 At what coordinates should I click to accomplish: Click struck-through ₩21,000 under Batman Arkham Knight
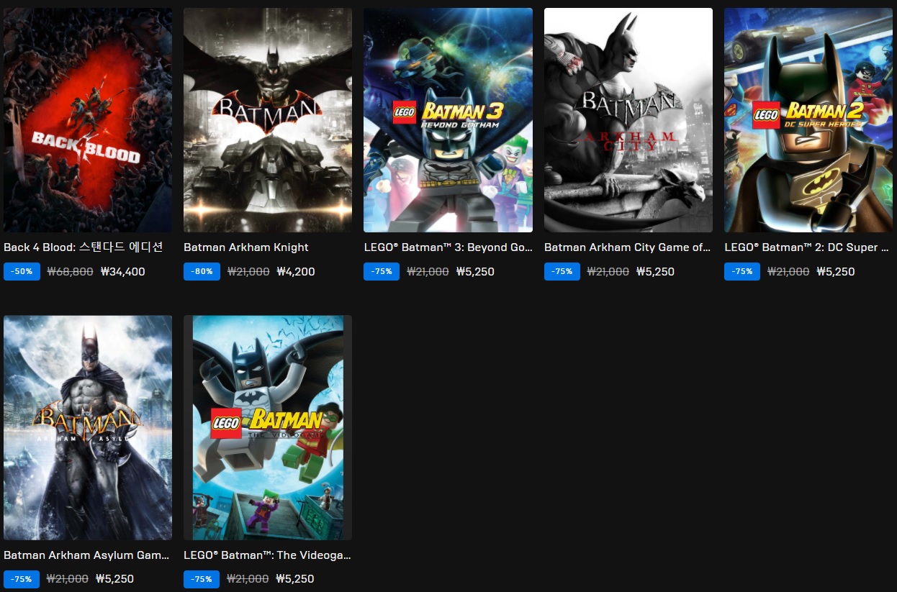[248, 272]
